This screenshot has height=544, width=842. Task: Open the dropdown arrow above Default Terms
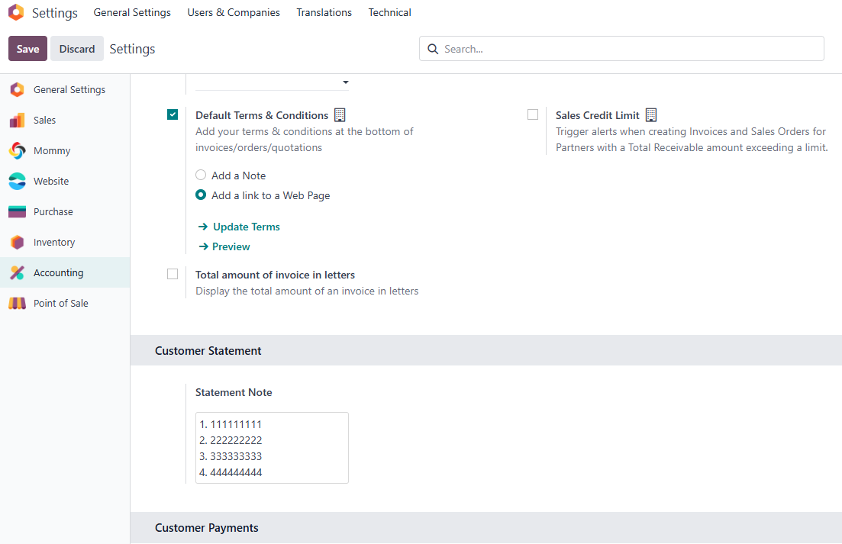pos(346,82)
